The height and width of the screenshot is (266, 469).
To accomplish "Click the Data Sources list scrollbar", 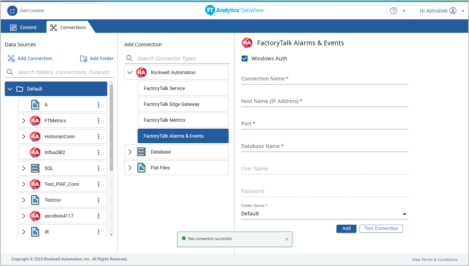I will click(111, 127).
